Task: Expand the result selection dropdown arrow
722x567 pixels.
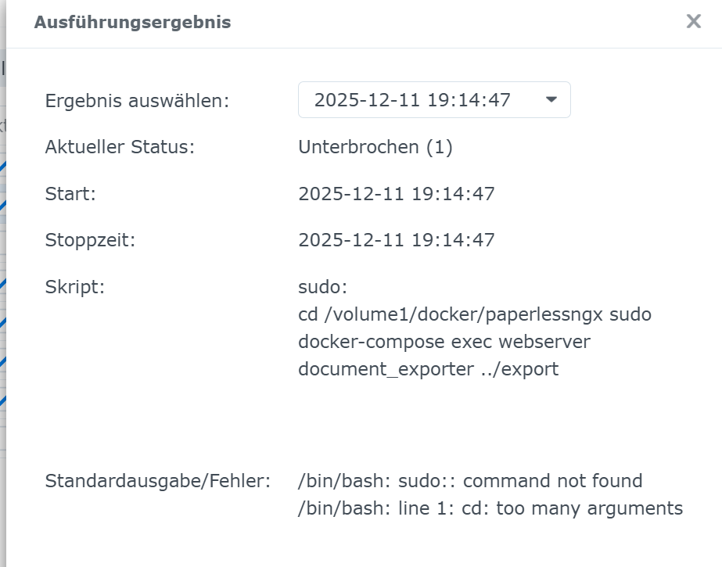Action: [551, 100]
